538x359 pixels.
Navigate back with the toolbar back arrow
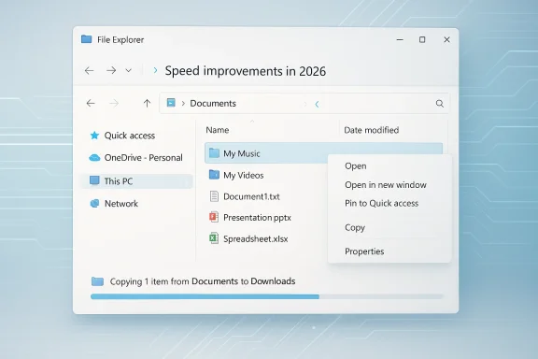tap(91, 103)
